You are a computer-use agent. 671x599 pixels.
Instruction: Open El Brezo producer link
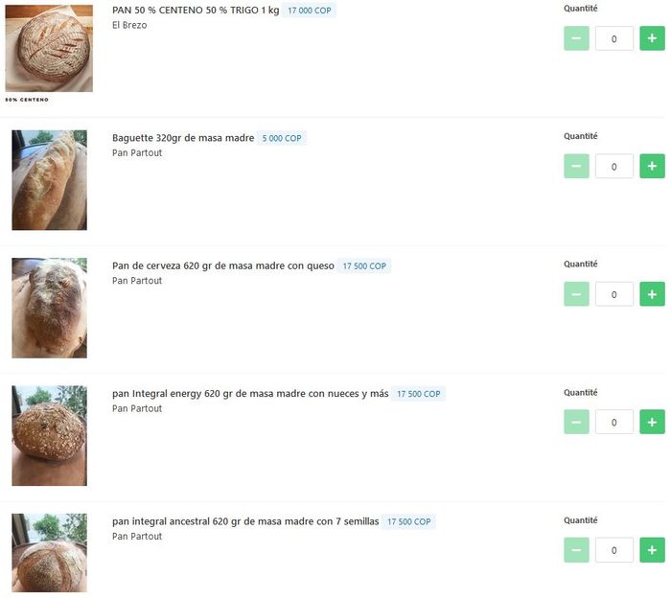(x=129, y=25)
